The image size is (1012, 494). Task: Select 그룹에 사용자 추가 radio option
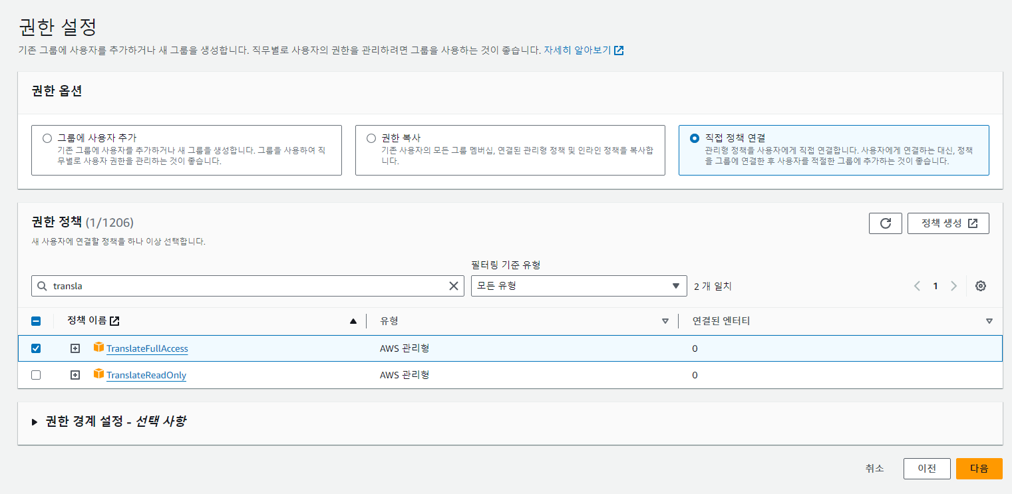47,138
